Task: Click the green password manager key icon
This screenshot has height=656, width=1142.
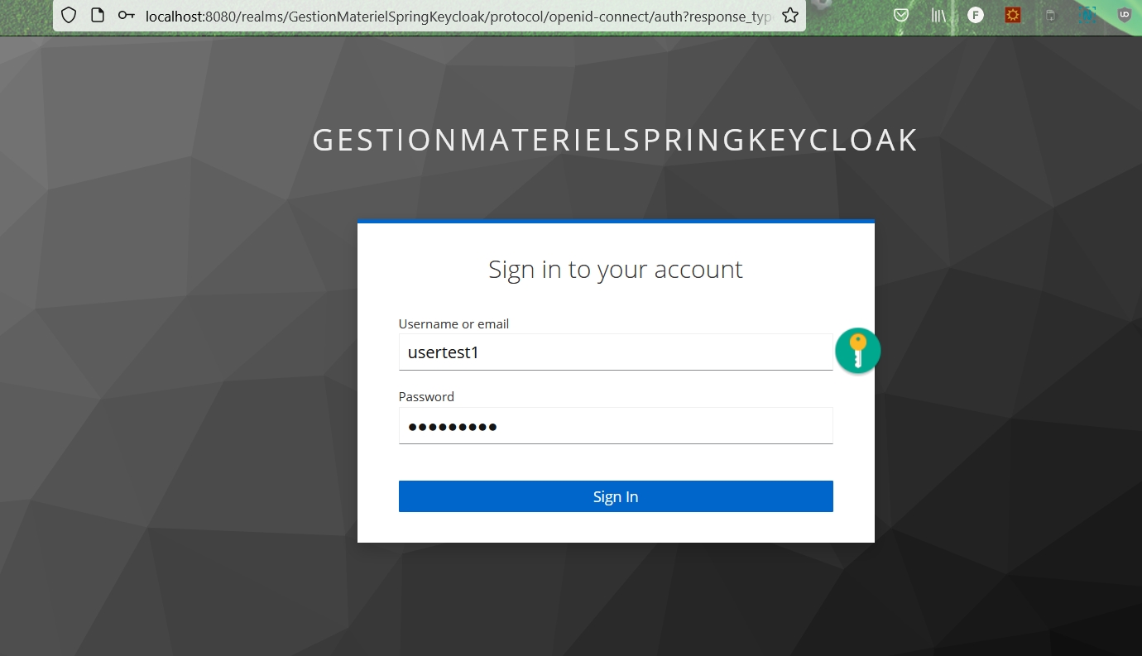Action: tap(857, 351)
